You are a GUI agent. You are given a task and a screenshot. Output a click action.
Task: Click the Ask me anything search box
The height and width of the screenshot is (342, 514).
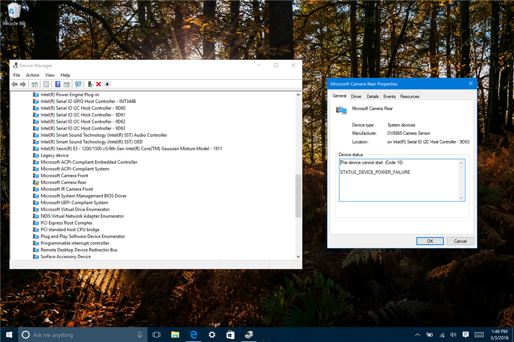pyautogui.click(x=83, y=334)
